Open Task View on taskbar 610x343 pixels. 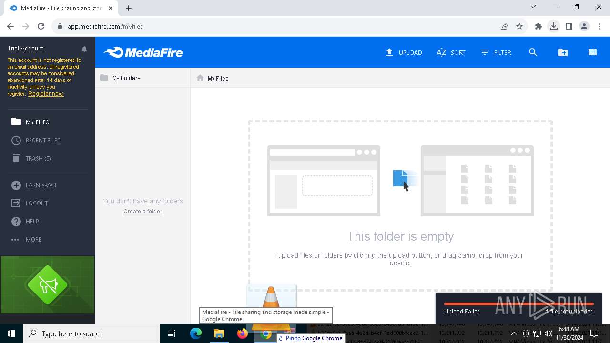click(172, 333)
